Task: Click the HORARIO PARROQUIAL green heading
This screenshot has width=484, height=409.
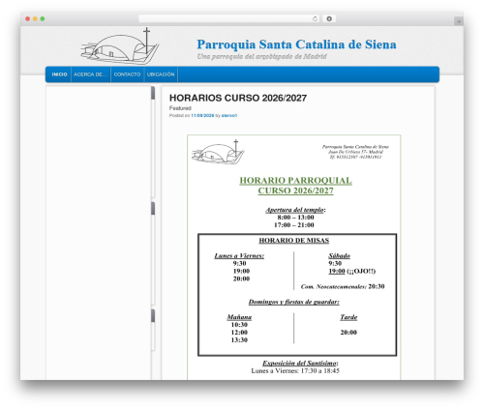Action: 295,181
